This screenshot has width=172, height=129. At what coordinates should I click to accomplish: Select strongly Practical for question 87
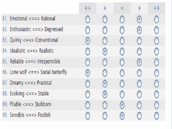[156, 84]
